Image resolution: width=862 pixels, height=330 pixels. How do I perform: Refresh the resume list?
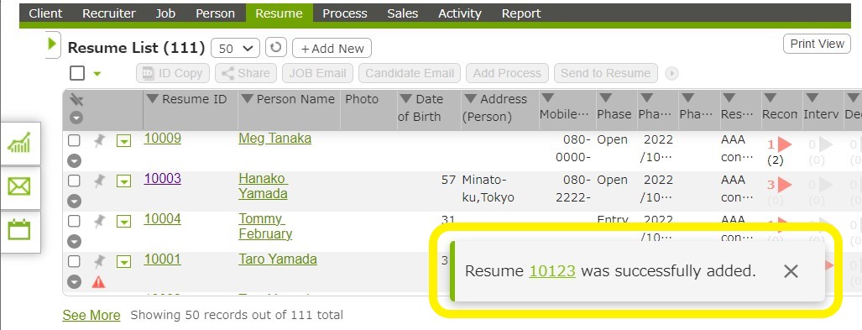276,47
